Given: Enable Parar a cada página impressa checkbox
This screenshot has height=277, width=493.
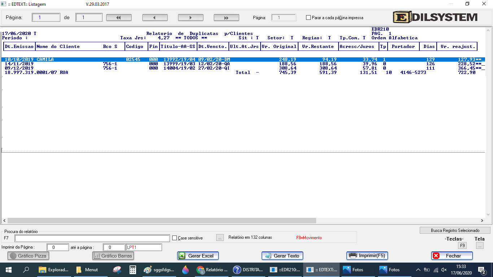Looking at the screenshot, I should [x=308, y=18].
